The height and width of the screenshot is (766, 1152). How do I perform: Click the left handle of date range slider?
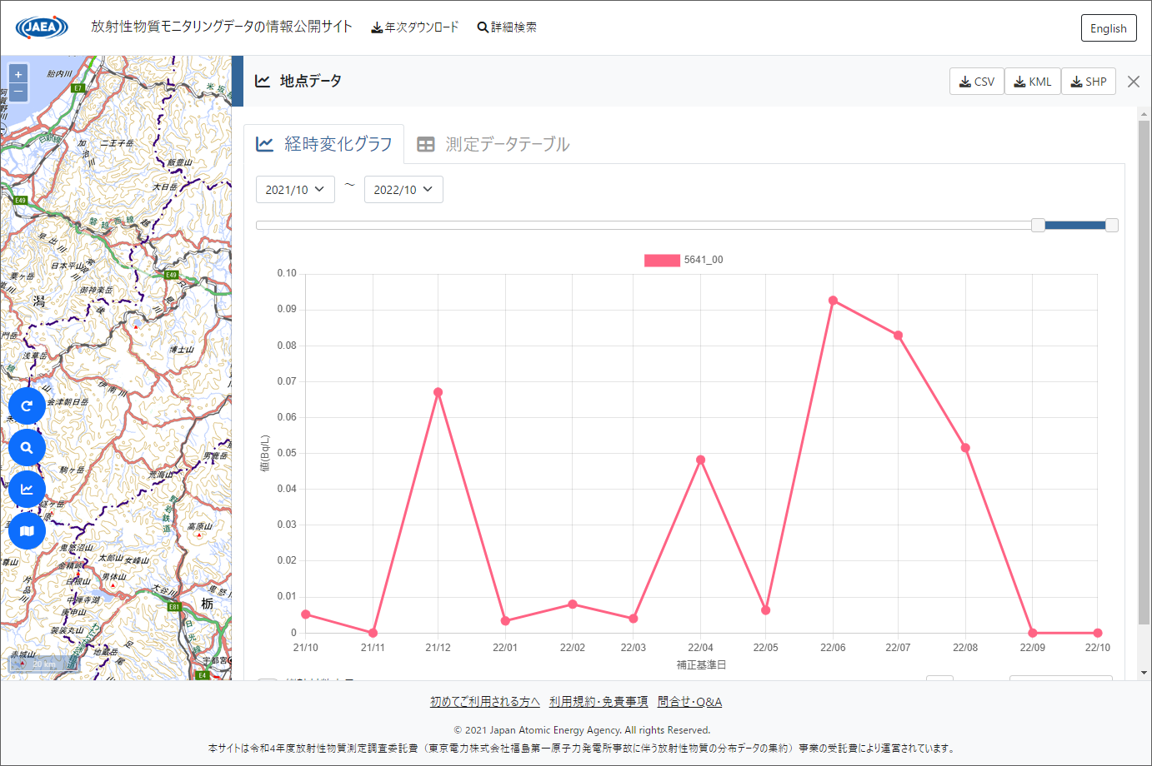(1038, 225)
